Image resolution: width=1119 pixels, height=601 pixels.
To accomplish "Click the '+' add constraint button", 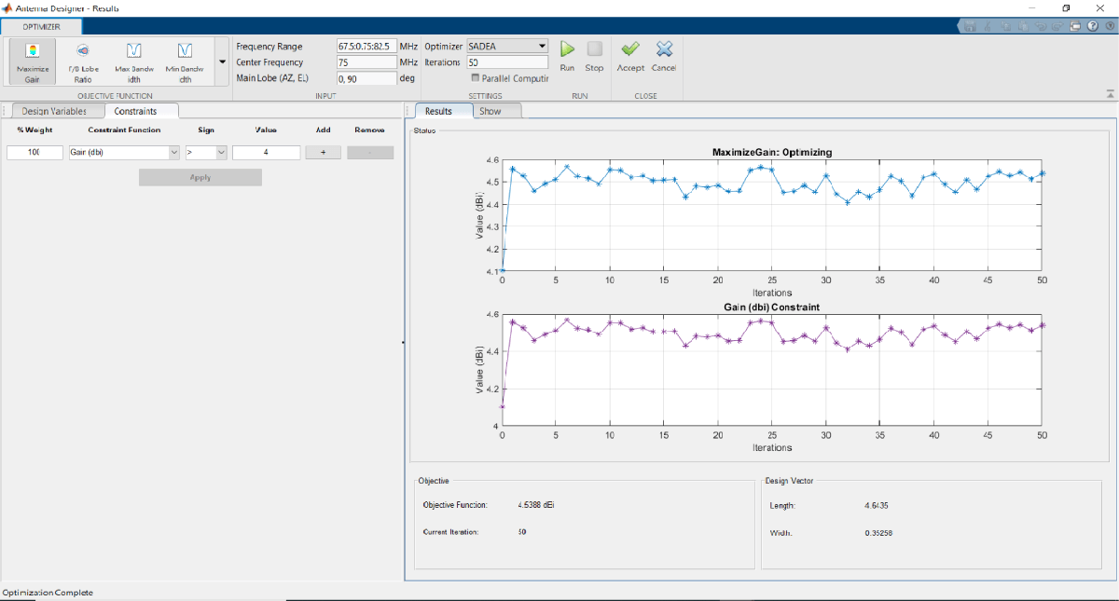I will 324,153.
